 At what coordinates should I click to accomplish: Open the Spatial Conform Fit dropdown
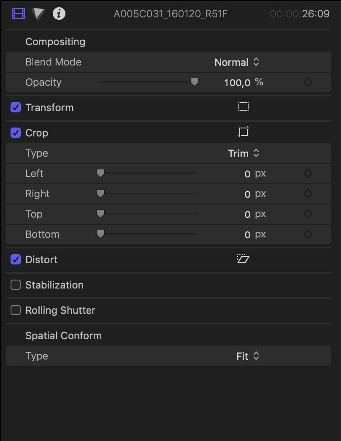pos(248,356)
